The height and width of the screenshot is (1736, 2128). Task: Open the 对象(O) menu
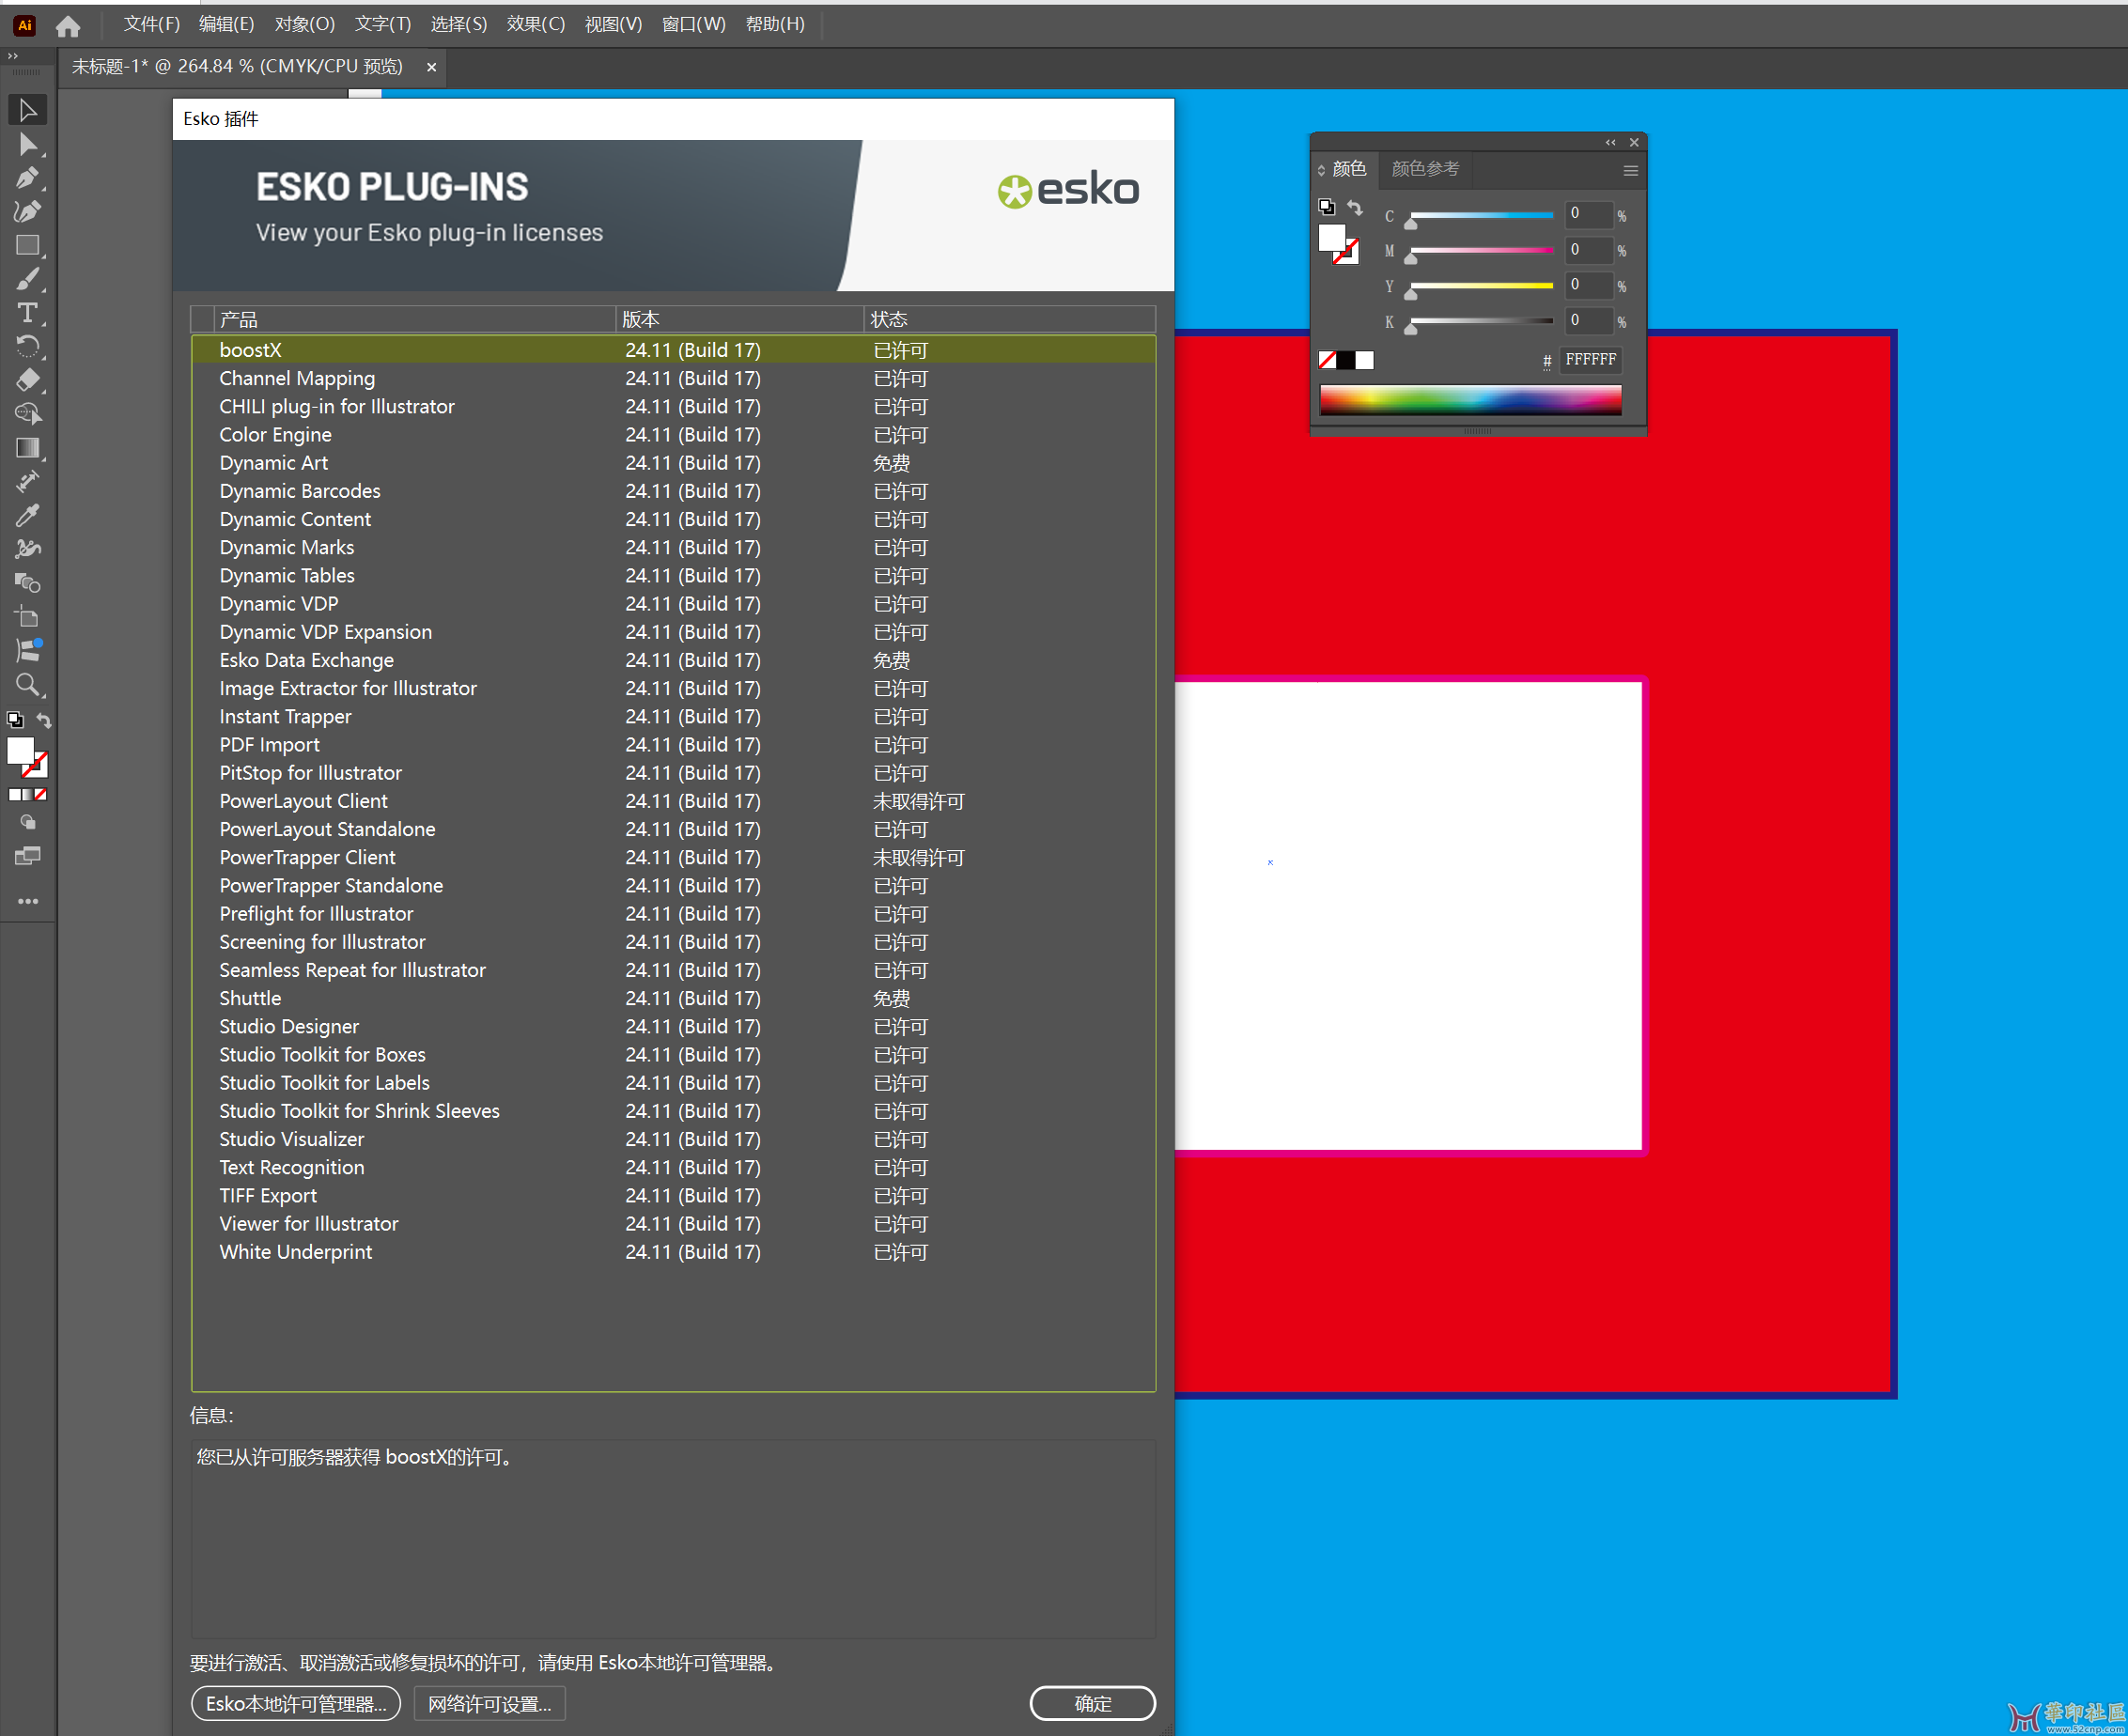304,24
